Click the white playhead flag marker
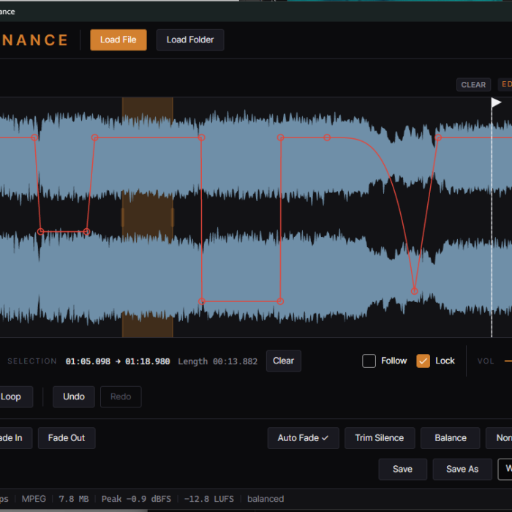Screen dimensions: 512x512 496,102
